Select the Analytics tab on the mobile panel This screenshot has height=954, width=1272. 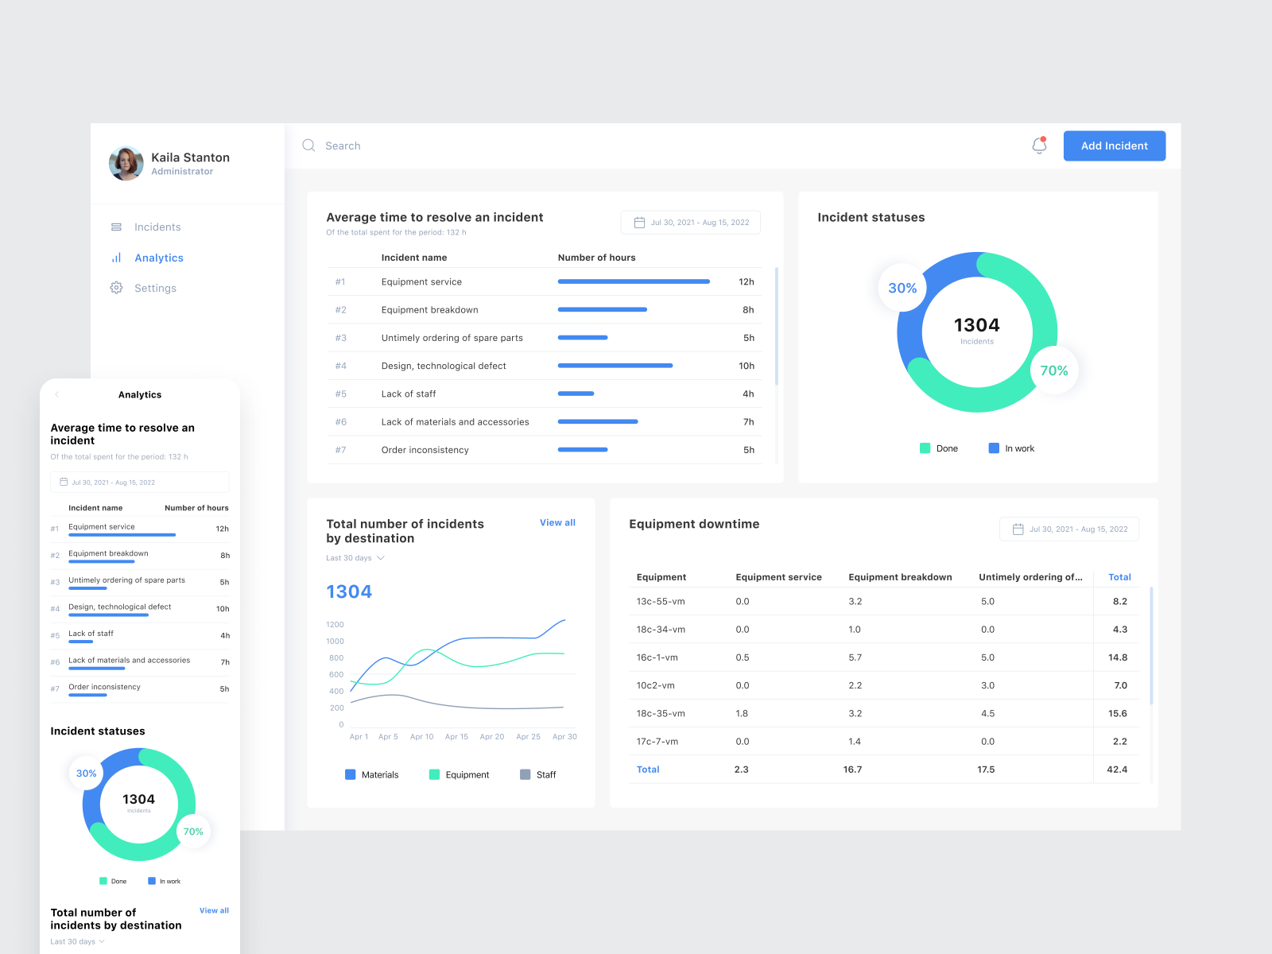click(x=140, y=394)
